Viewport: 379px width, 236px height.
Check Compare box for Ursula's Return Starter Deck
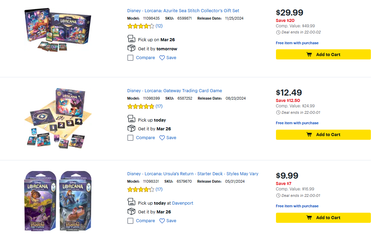(x=130, y=221)
